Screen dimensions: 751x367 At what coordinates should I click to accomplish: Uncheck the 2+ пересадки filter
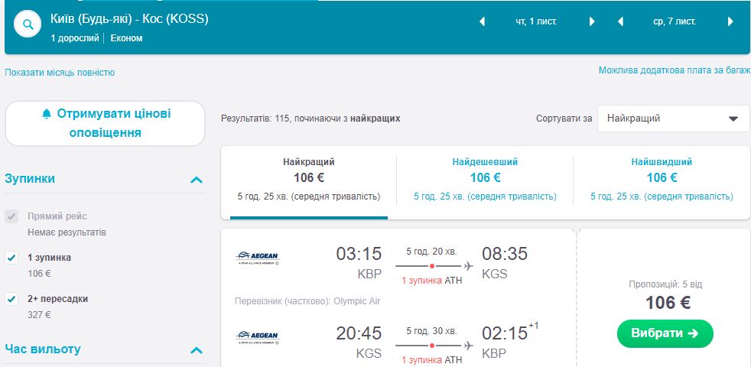point(11,299)
